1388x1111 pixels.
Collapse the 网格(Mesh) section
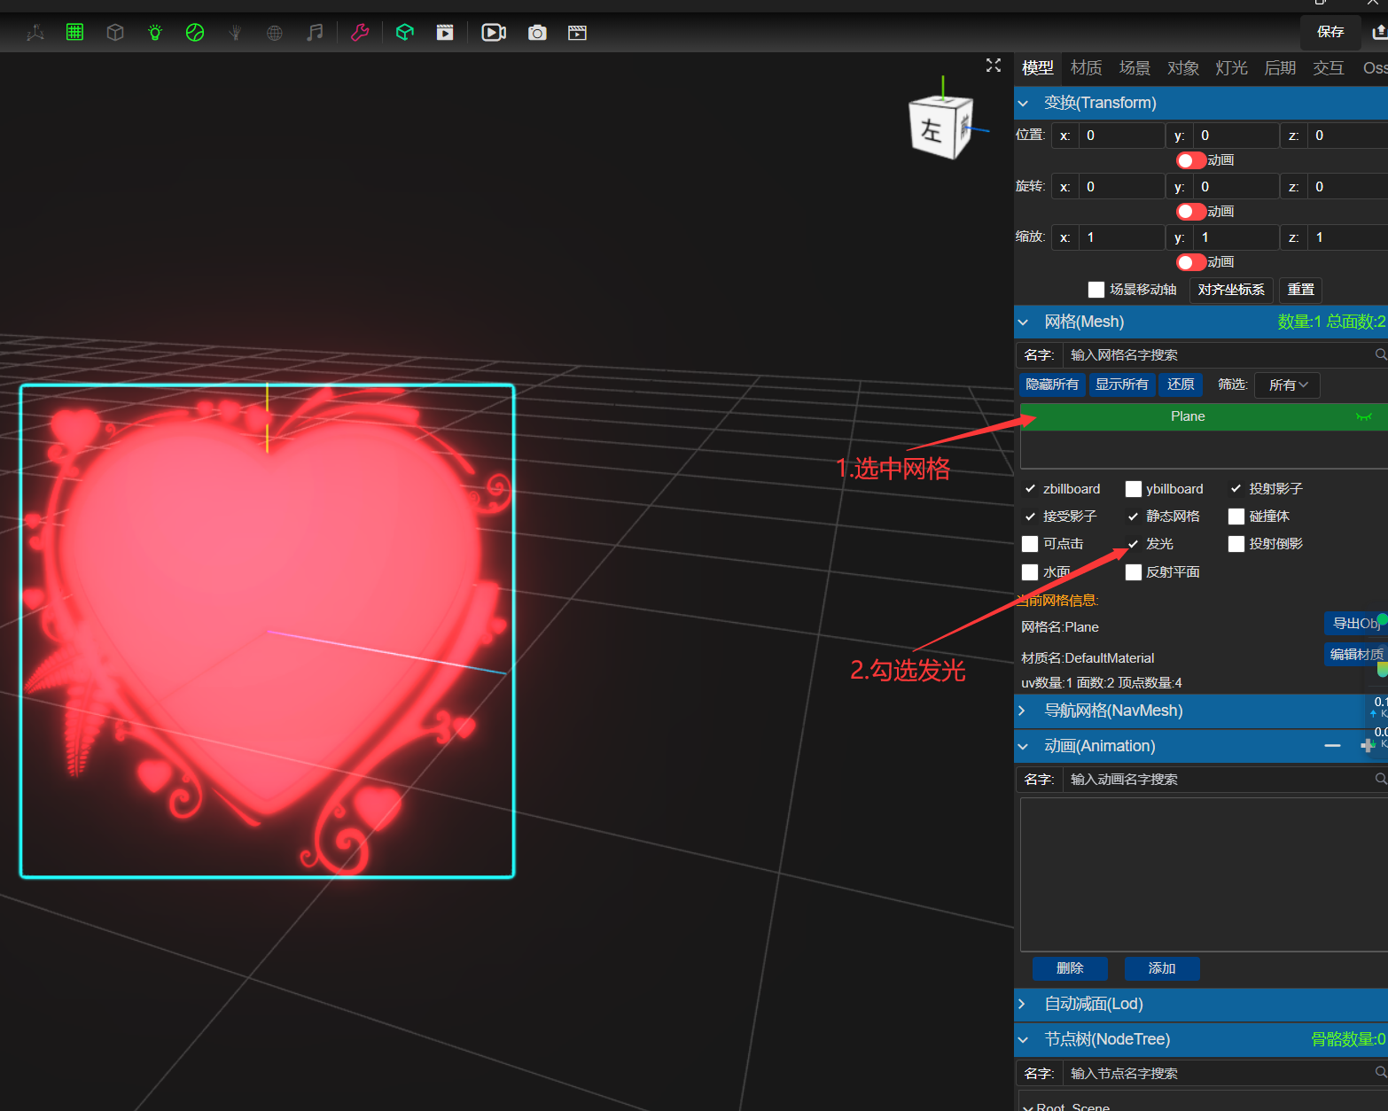pyautogui.click(x=1201, y=322)
